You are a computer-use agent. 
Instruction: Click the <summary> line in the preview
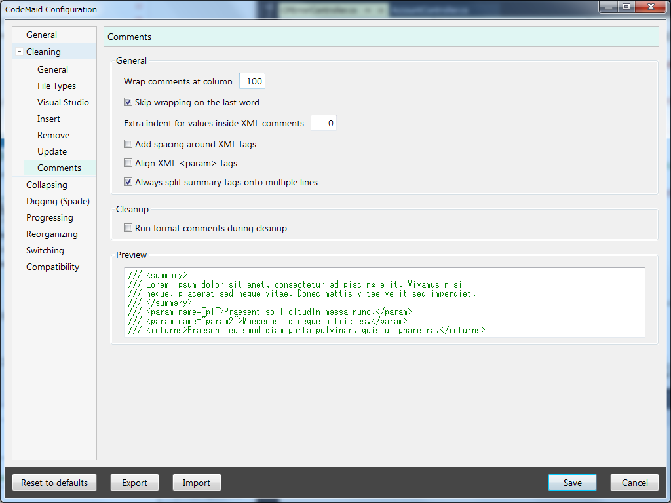(157, 276)
